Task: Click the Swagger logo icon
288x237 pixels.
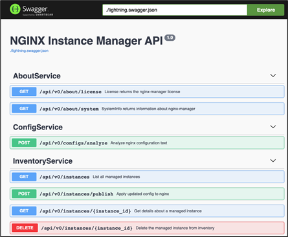Action: tap(15, 9)
